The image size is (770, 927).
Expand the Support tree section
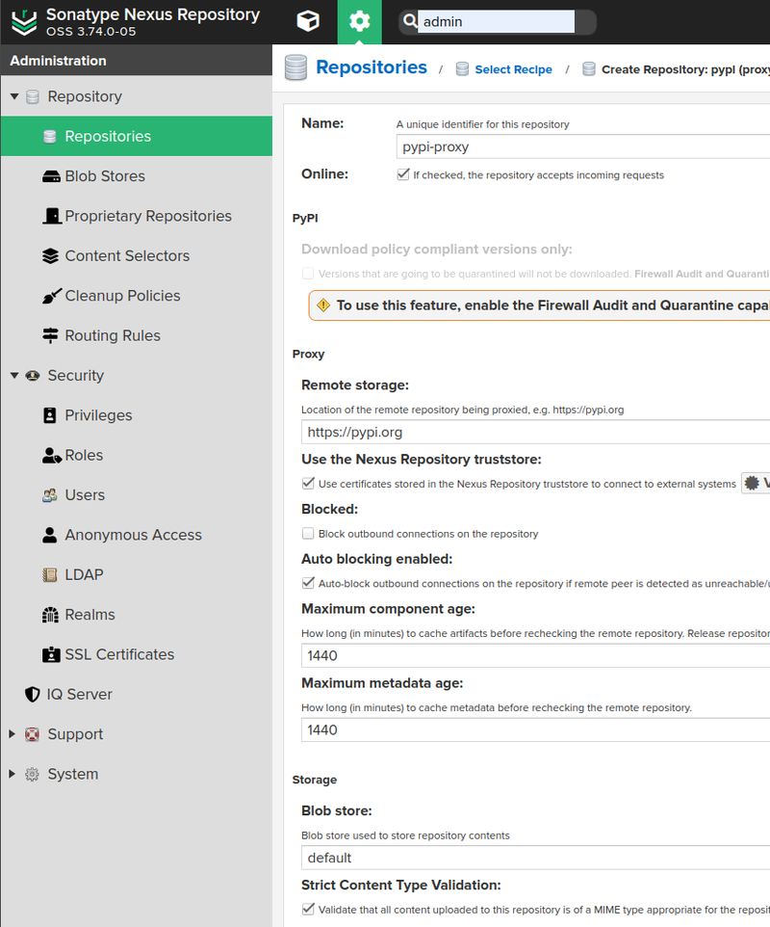point(12,733)
